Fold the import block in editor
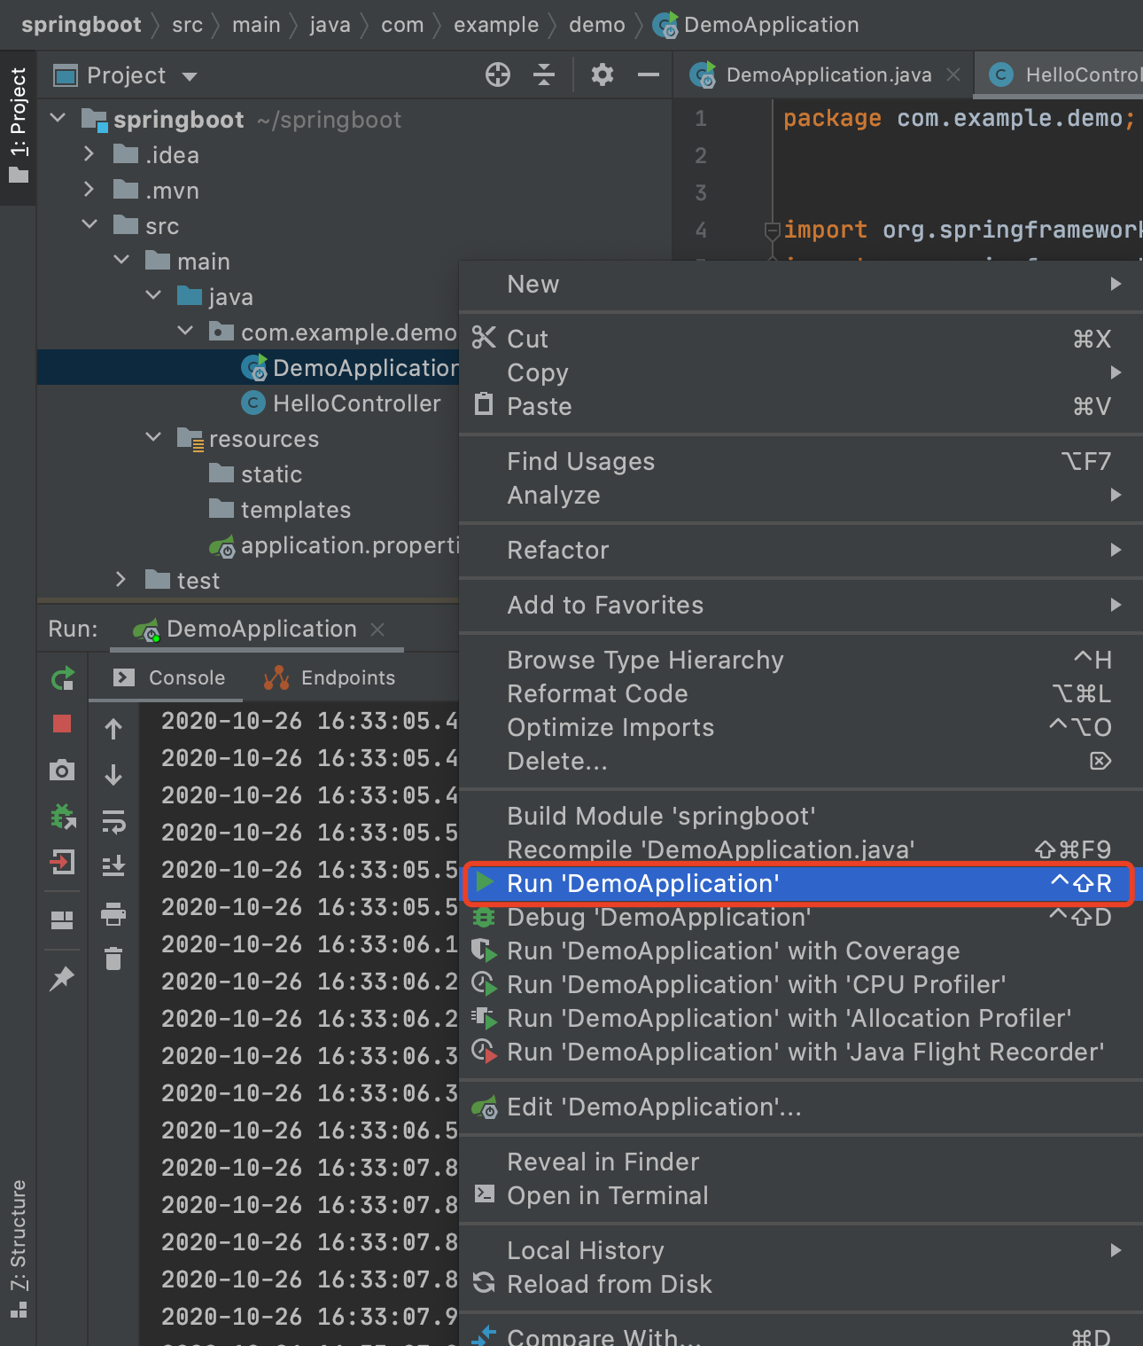 (772, 231)
